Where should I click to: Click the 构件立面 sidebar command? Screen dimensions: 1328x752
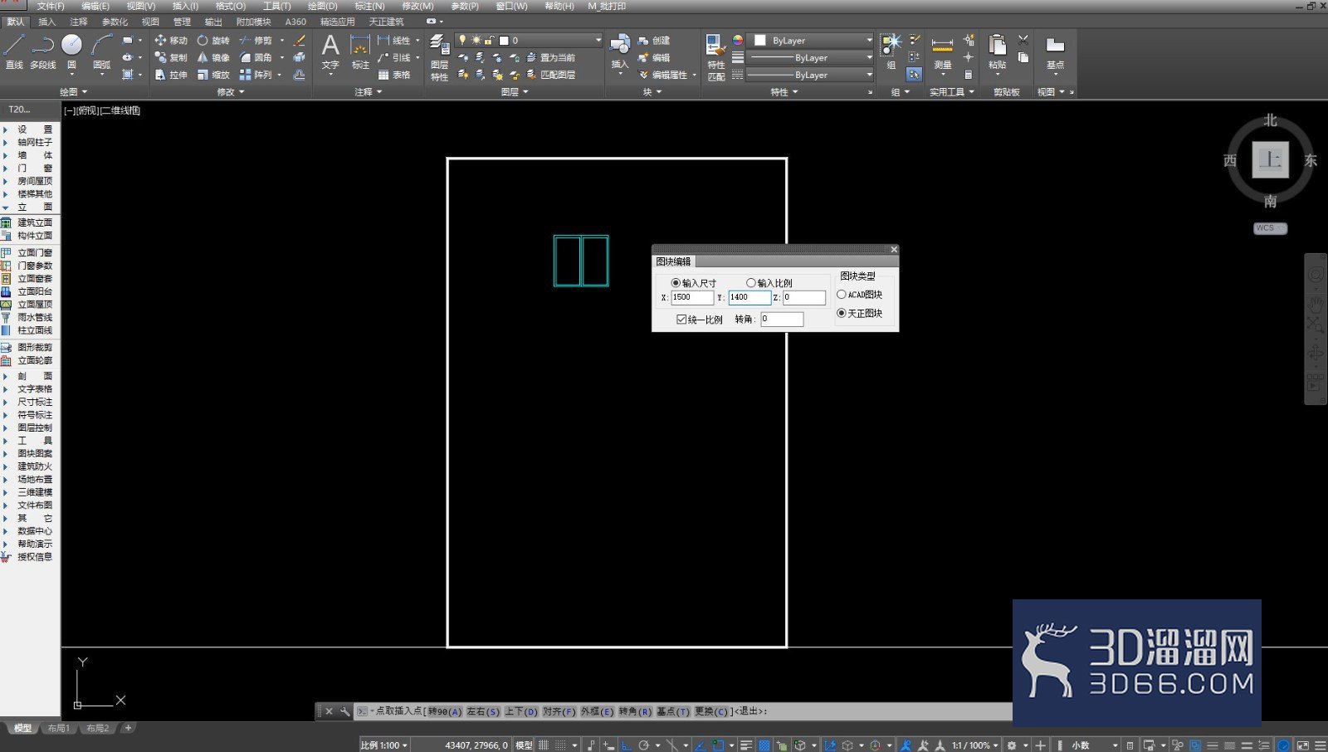click(x=35, y=236)
